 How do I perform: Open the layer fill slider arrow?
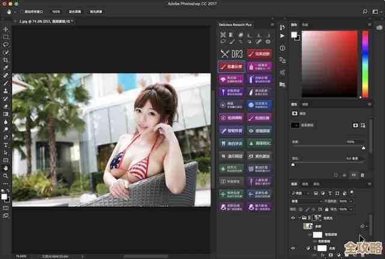[x=351, y=209]
